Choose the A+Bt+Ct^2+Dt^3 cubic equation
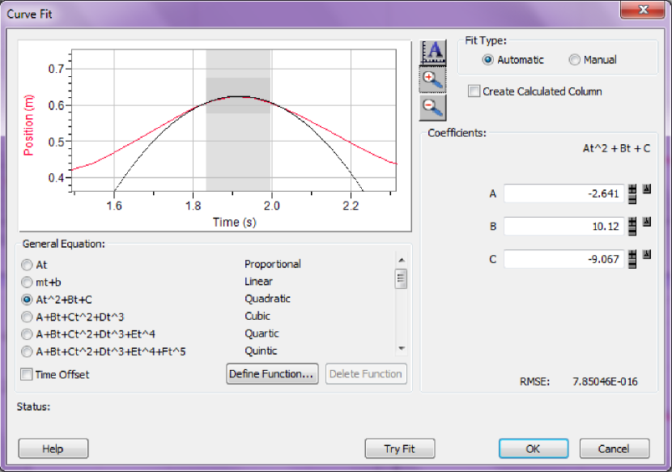Screen dimensions: 672x472 (x=27, y=317)
